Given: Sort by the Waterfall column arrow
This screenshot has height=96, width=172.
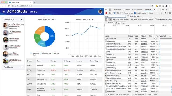Looking at the screenshot, I should [x=170, y=36].
